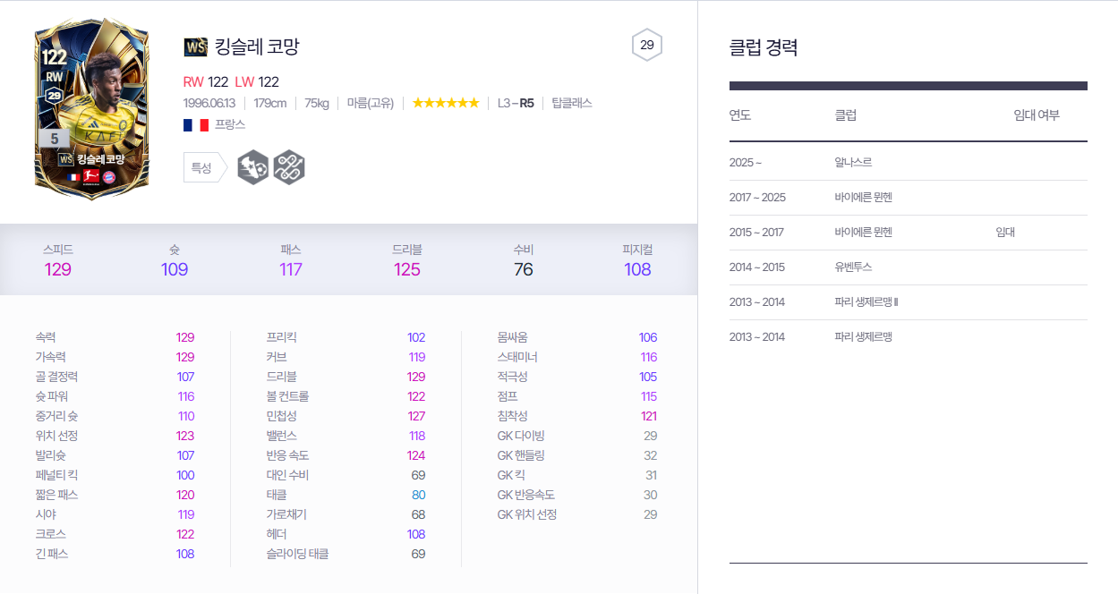Click the hexagon 29 salary badge at top right
The width and height of the screenshot is (1118, 594).
[x=647, y=45]
